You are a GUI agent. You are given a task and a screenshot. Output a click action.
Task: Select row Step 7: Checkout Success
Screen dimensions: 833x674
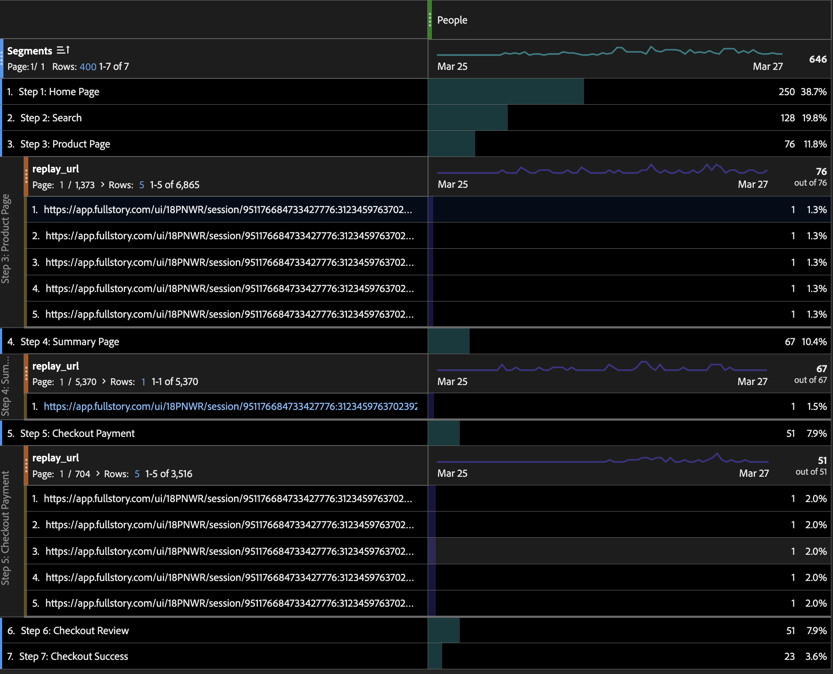point(215,656)
